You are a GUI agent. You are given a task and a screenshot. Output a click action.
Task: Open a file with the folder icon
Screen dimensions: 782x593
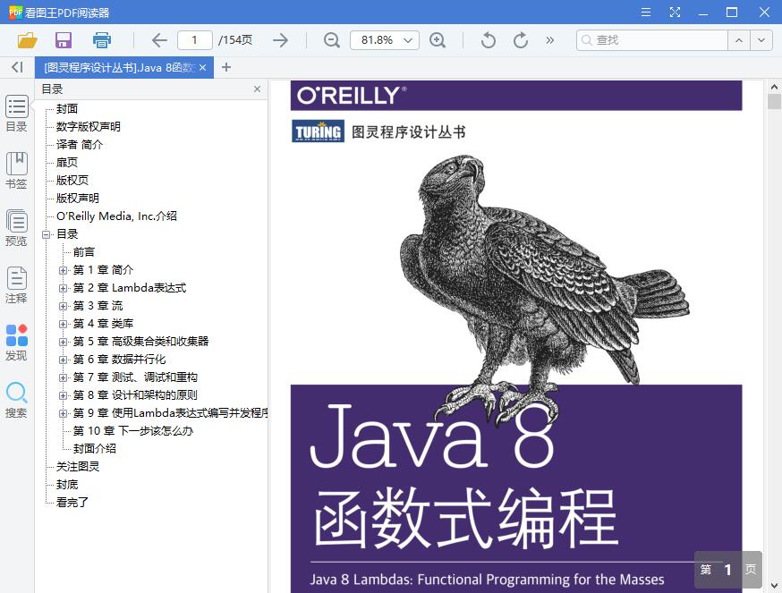point(27,40)
